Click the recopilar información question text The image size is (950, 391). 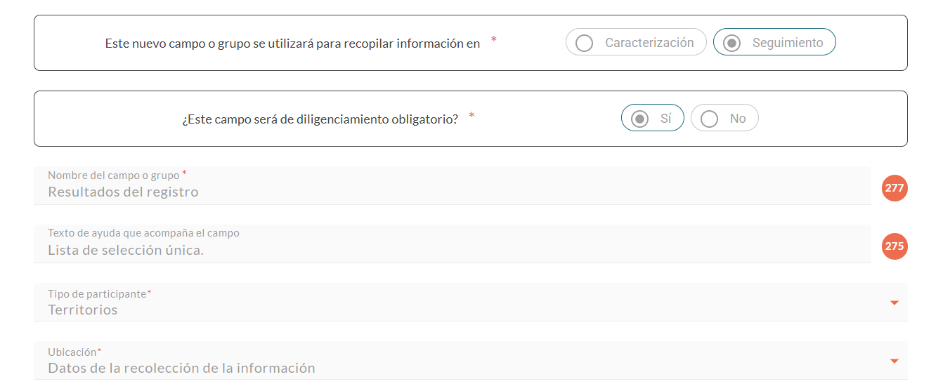[x=292, y=44]
